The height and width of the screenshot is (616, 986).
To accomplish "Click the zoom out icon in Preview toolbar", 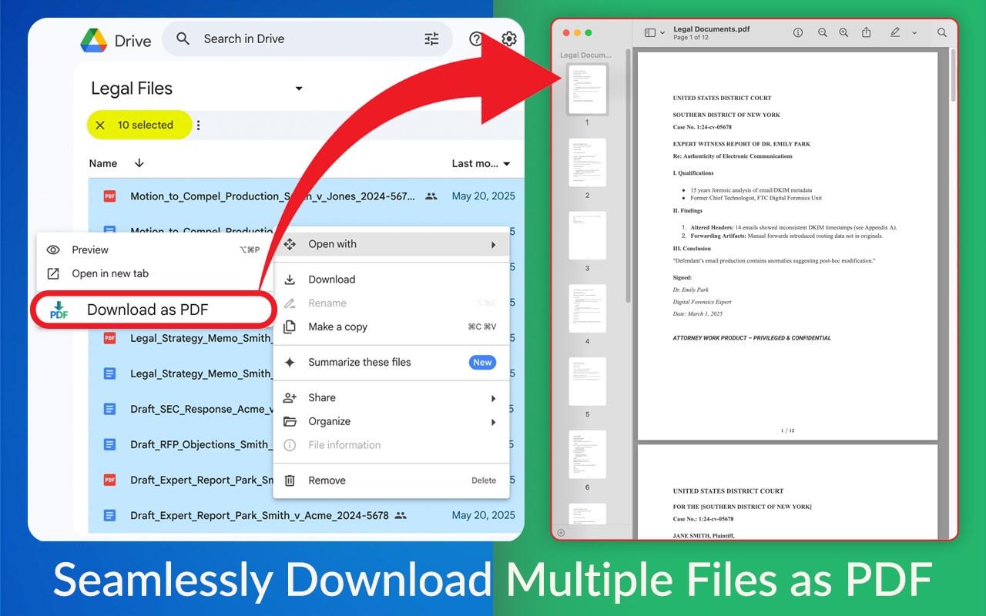I will 823,32.
